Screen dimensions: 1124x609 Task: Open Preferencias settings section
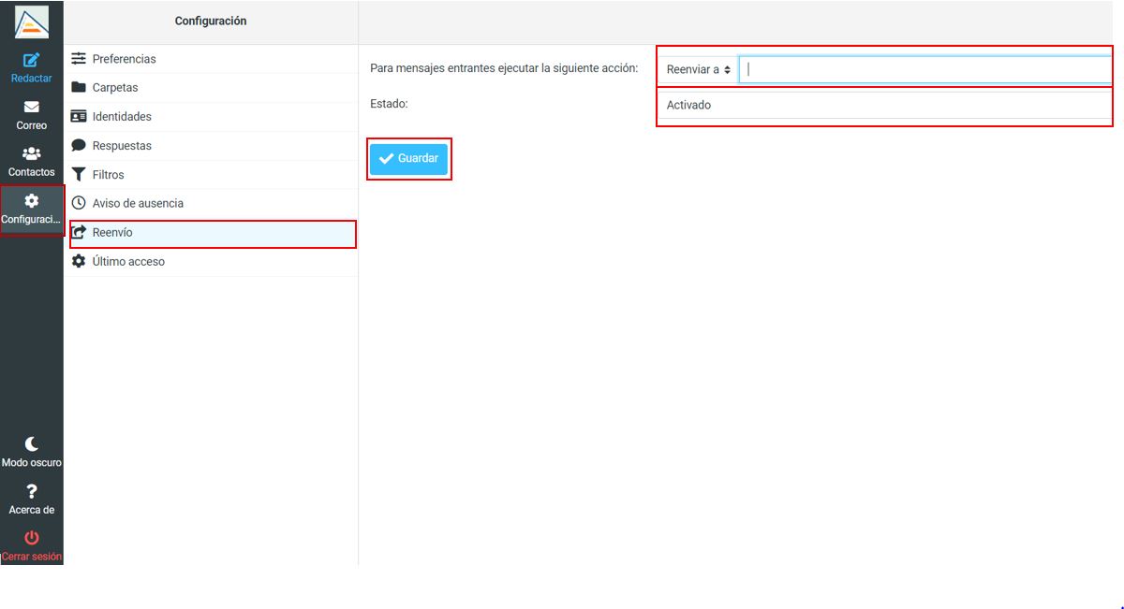(124, 59)
